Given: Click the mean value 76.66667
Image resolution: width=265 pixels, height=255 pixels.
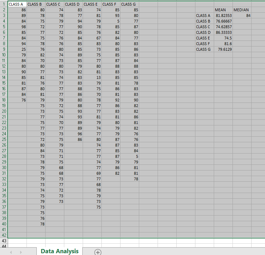Looking at the screenshot, I should (x=223, y=21).
